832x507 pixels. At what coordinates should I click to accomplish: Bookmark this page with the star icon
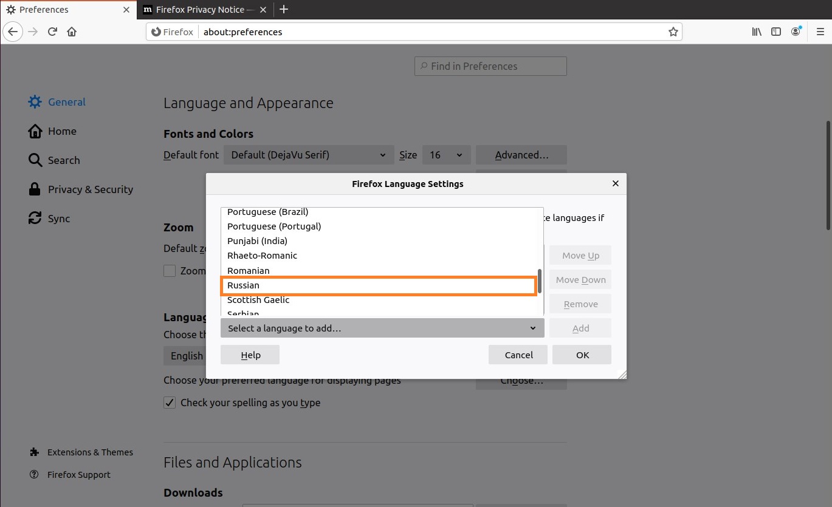point(673,32)
